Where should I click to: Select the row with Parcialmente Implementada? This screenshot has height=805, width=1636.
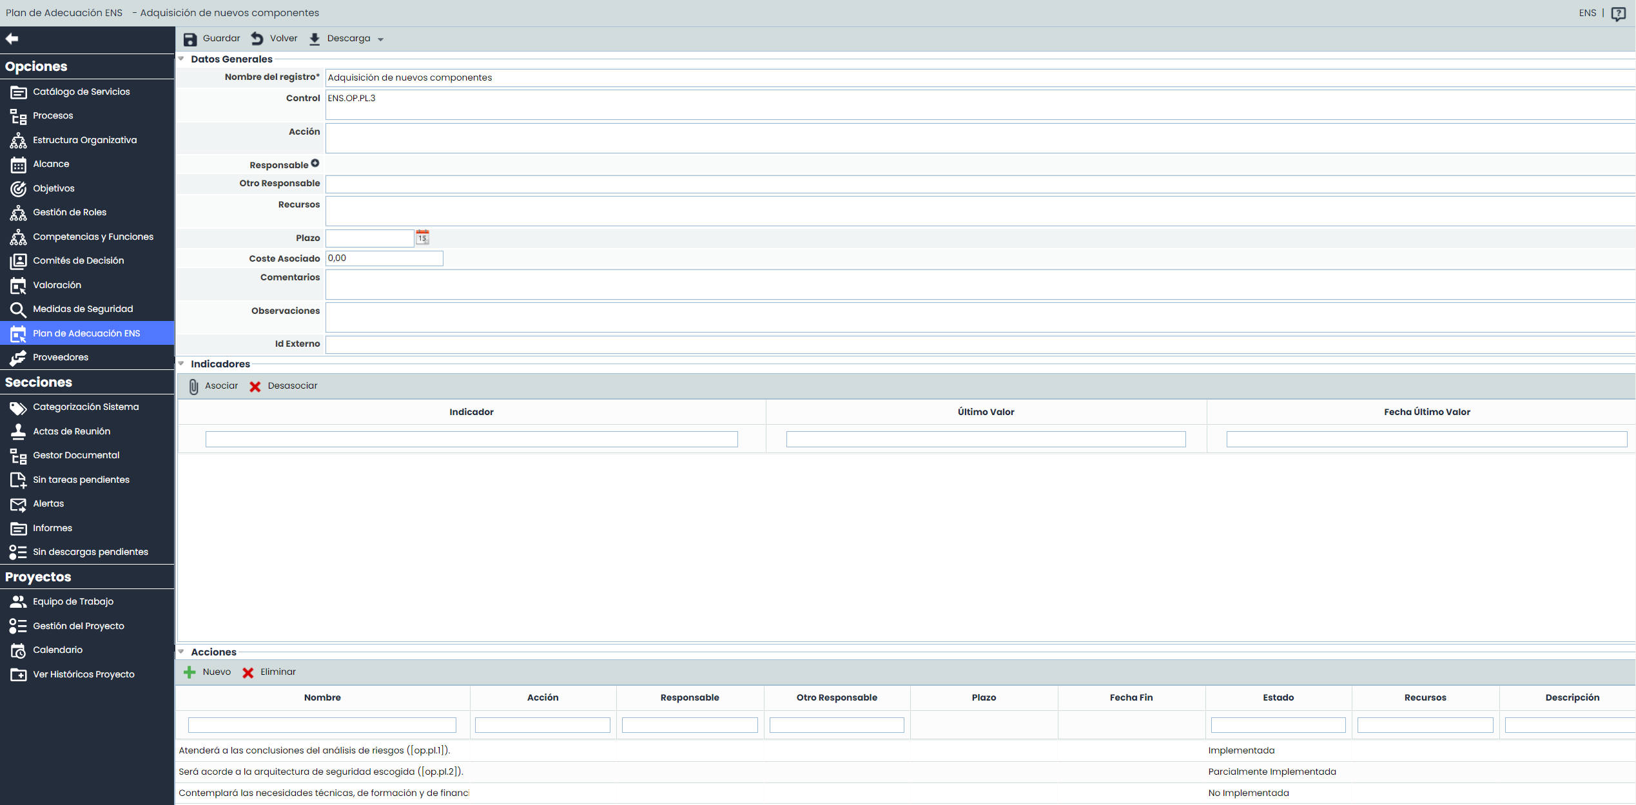pos(1271,771)
